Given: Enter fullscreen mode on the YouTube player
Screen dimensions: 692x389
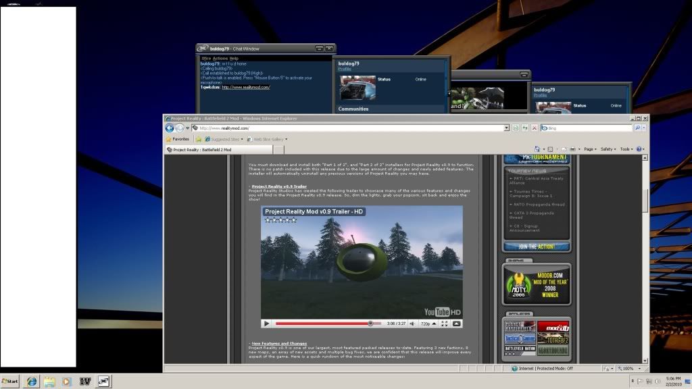Looking at the screenshot, I should pos(444,323).
